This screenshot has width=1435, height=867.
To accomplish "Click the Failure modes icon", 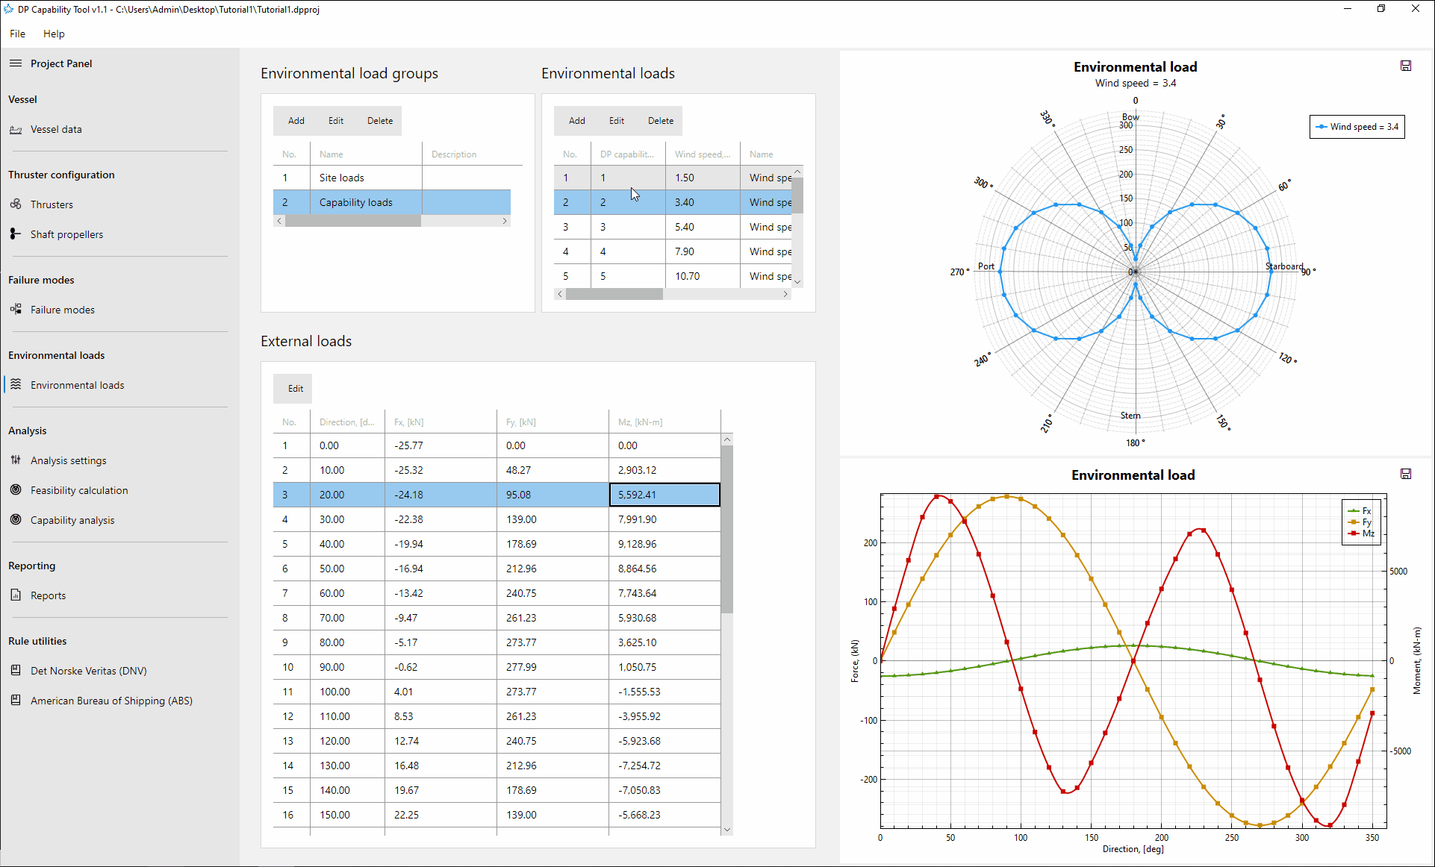I will click(16, 309).
